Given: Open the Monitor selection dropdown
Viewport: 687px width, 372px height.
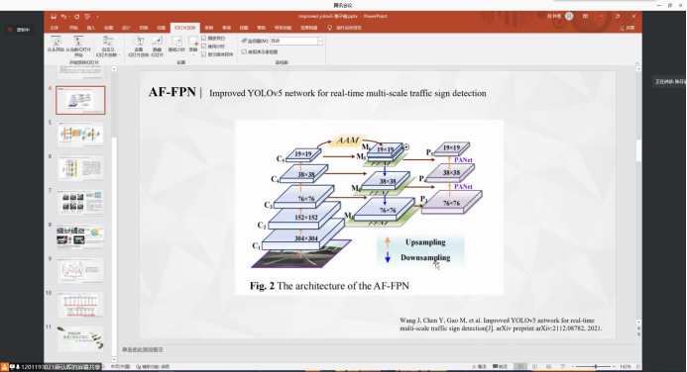Looking at the screenshot, I should (296, 41).
